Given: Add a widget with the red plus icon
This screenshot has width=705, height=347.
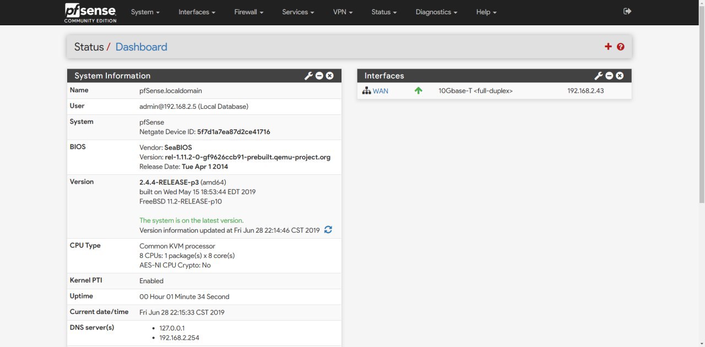Looking at the screenshot, I should tap(608, 47).
